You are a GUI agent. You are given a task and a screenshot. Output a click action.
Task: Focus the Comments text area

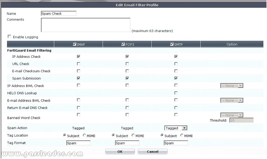(86, 25)
